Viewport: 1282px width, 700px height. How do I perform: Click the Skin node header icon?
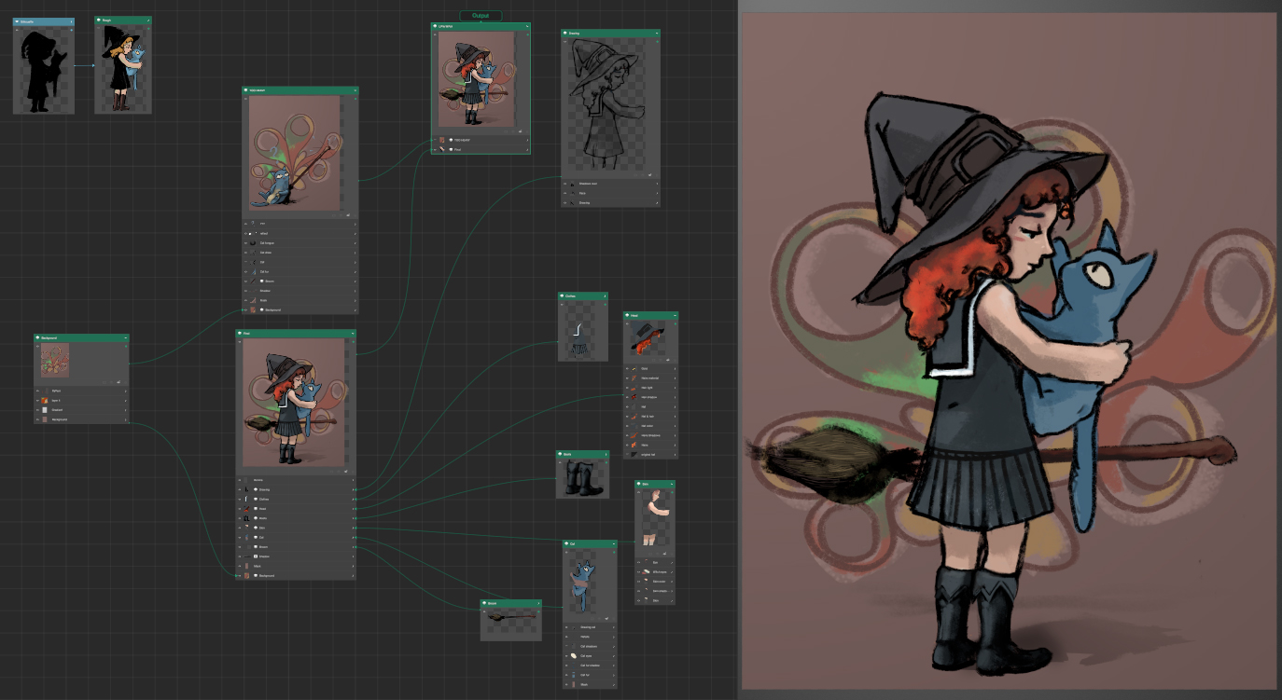(639, 484)
